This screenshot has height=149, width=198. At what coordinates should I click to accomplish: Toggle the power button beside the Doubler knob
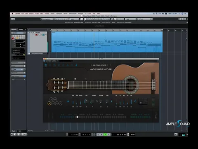click(97, 101)
